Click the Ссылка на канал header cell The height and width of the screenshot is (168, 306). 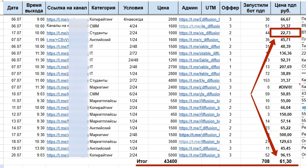point(67,8)
